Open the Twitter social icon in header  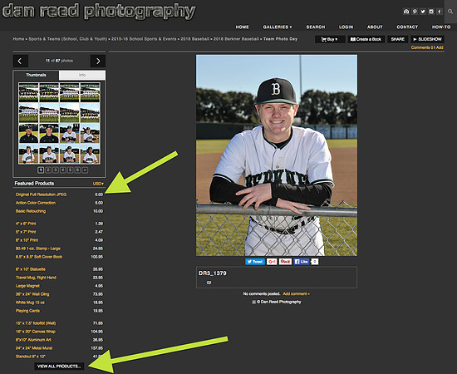(x=423, y=12)
